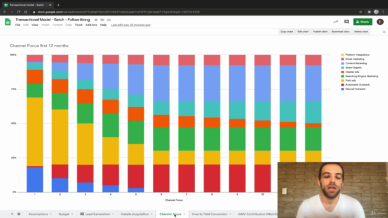Select the Channel Focus sheet tab
The width and height of the screenshot is (388, 218).
170,214
